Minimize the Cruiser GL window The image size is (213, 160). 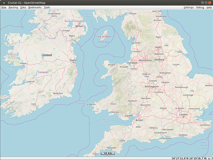[x=202, y=3]
